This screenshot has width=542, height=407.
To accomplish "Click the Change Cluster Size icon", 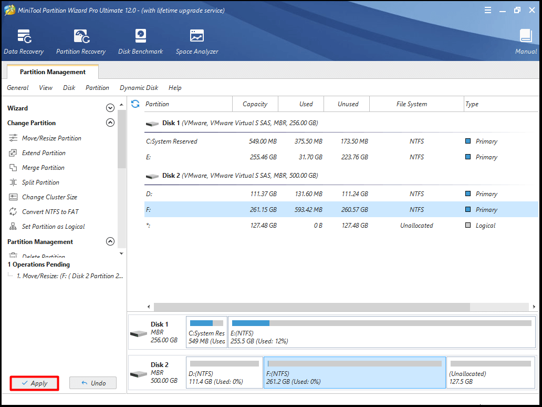I will (13, 197).
